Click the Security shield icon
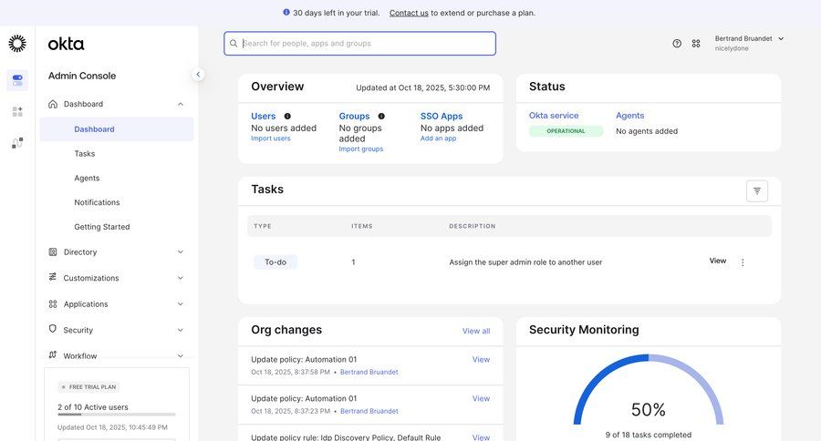The height and width of the screenshot is (441, 821). [52, 329]
